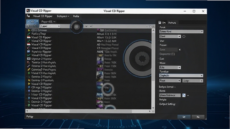Image resolution: width=230 pixels, height=129 pixels.
Task: Click the crossed tools icon under the CD button
Action: [x=28, y=26]
